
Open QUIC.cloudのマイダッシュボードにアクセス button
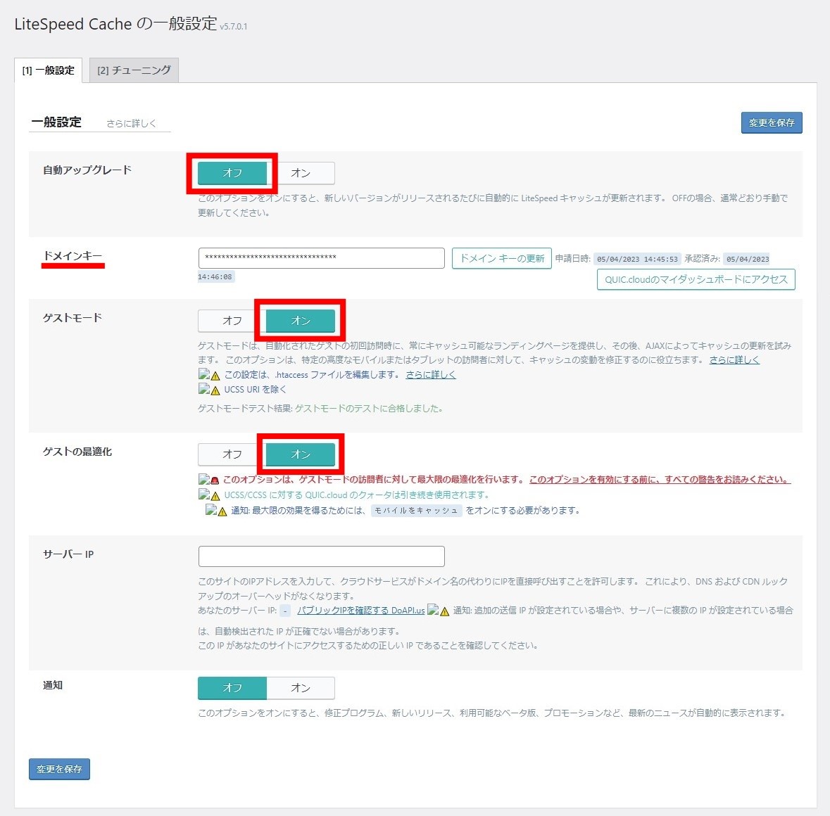tap(696, 279)
